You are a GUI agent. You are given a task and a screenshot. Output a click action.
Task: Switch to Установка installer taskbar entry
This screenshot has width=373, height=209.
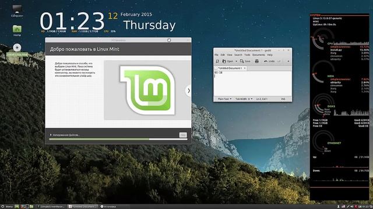coord(108,207)
